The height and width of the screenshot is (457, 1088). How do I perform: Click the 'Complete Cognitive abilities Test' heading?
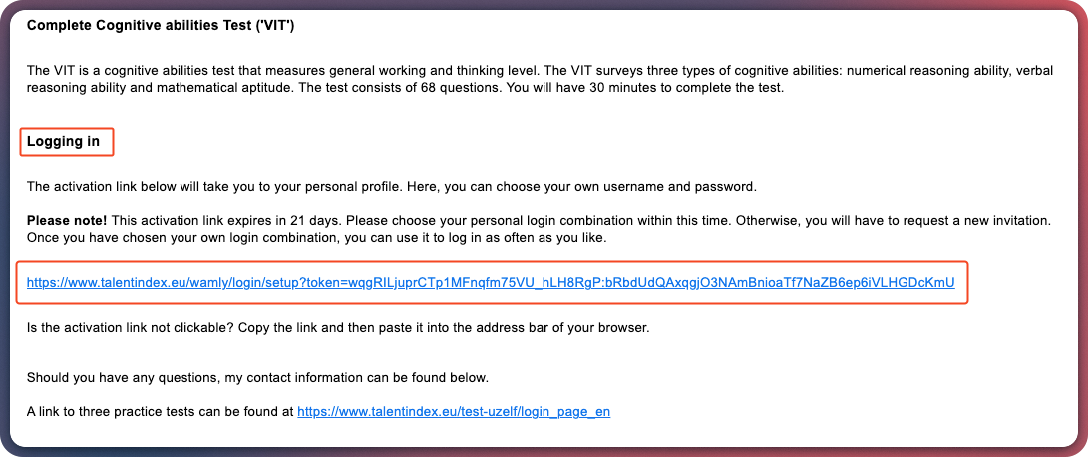pyautogui.click(x=160, y=25)
